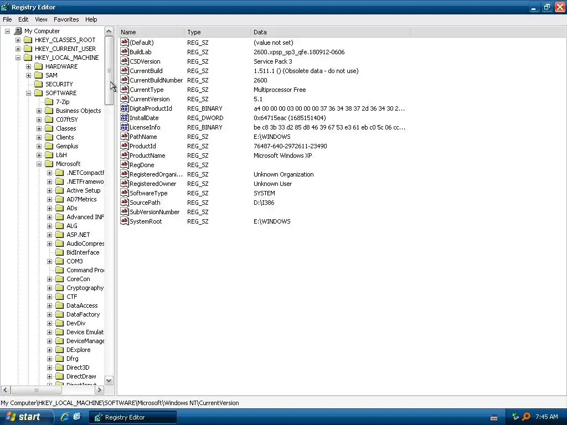This screenshot has height=425, width=567.
Task: Expand the HKEY_CURRENT_USER key
Action: click(18, 49)
